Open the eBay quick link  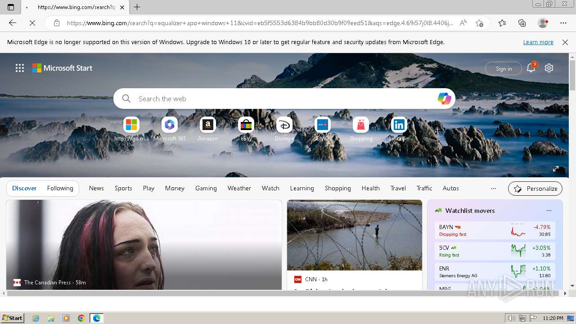(x=246, y=130)
